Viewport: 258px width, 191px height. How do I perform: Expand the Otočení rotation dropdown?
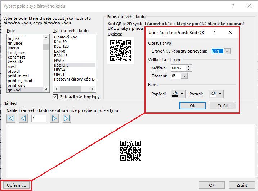point(184,76)
